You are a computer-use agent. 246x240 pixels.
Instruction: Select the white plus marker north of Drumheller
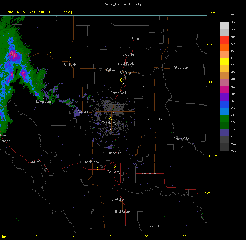175,107
